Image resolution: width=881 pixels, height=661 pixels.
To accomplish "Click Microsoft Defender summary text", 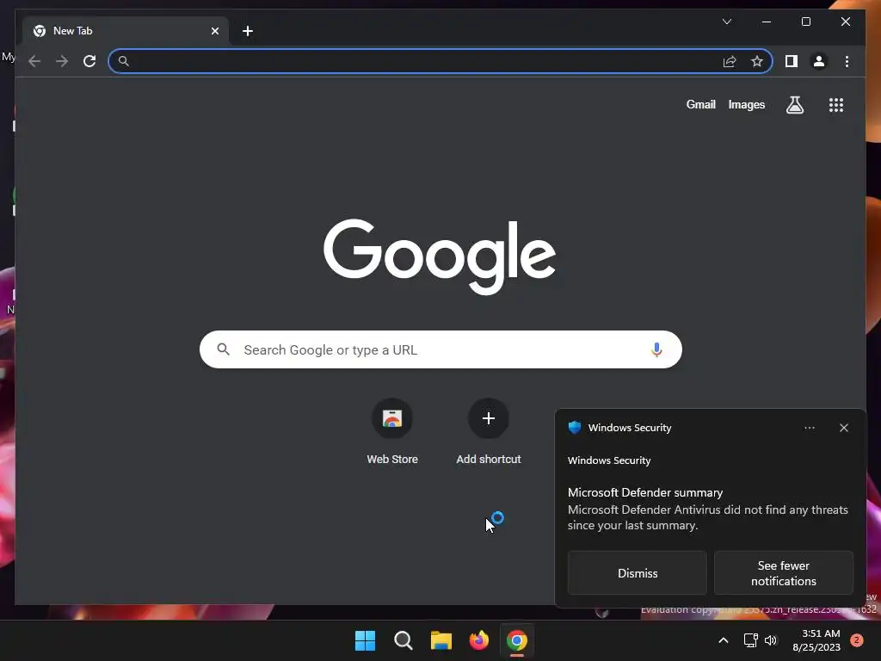I will [645, 492].
